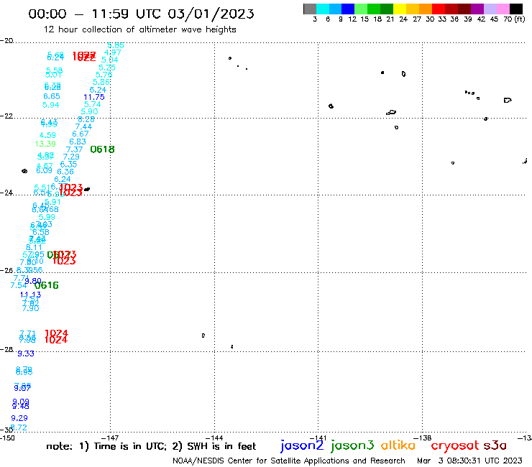Click the "5.25" wave height value
This screenshot has height=467, width=532.
coord(107,68)
